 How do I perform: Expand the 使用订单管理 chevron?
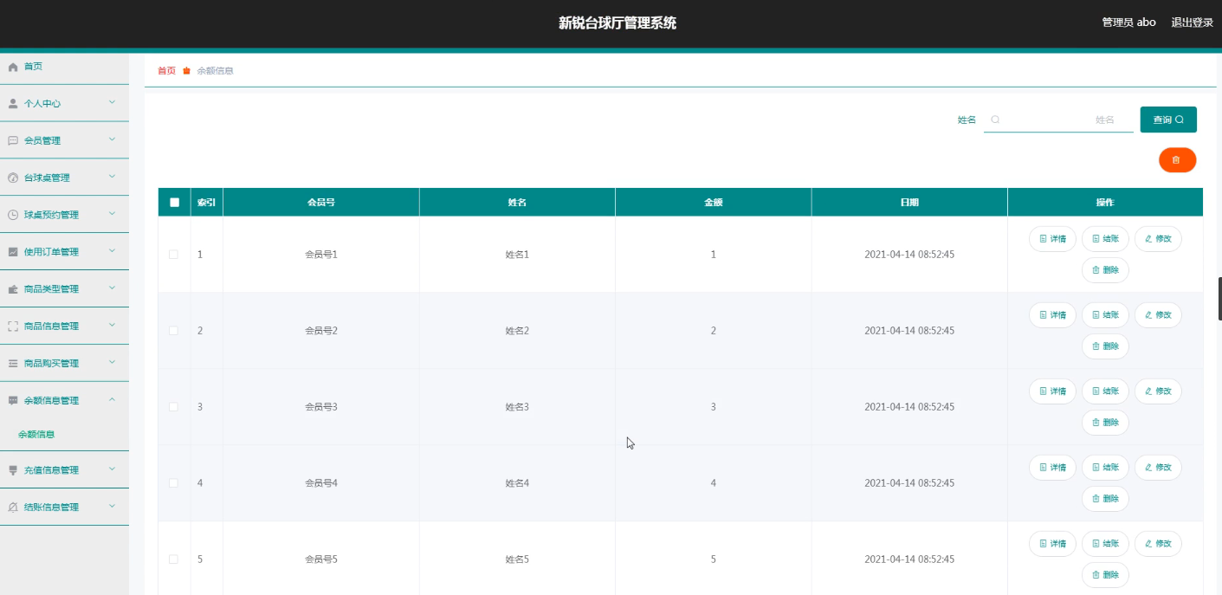pyautogui.click(x=112, y=251)
